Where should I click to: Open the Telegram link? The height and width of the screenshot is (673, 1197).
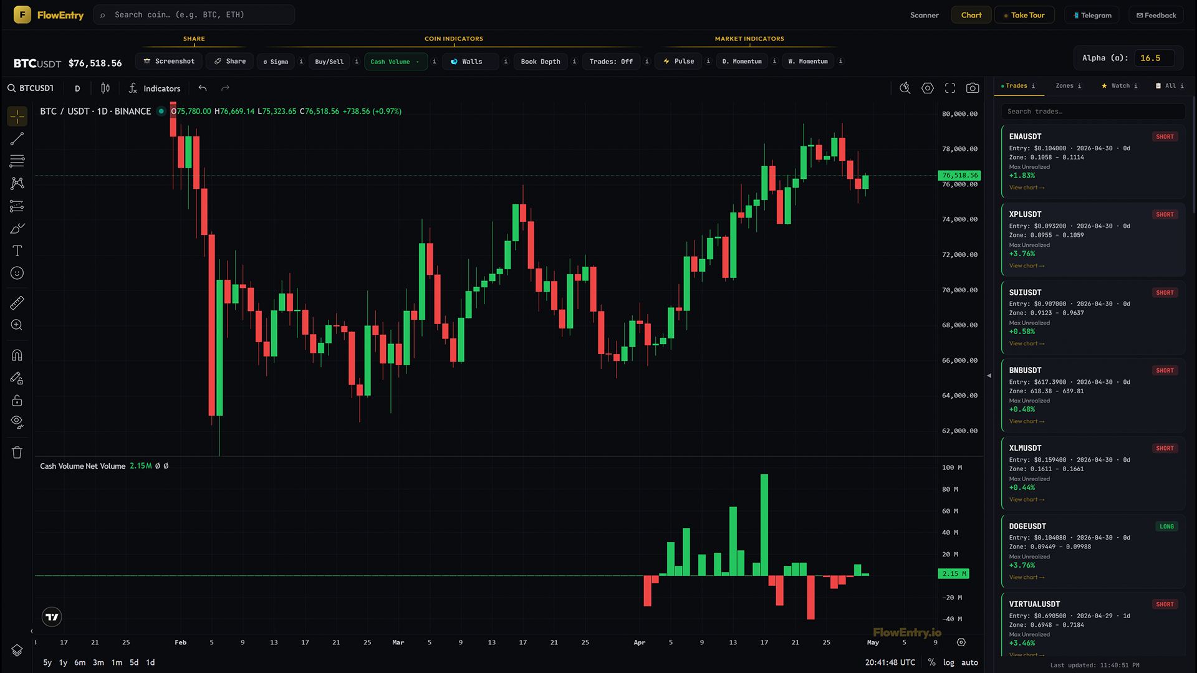1092,15
